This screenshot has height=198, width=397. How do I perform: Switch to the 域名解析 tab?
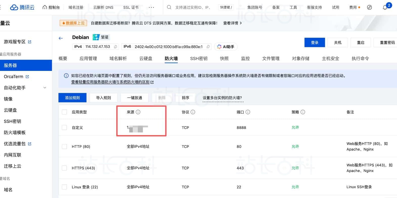[x=118, y=58]
